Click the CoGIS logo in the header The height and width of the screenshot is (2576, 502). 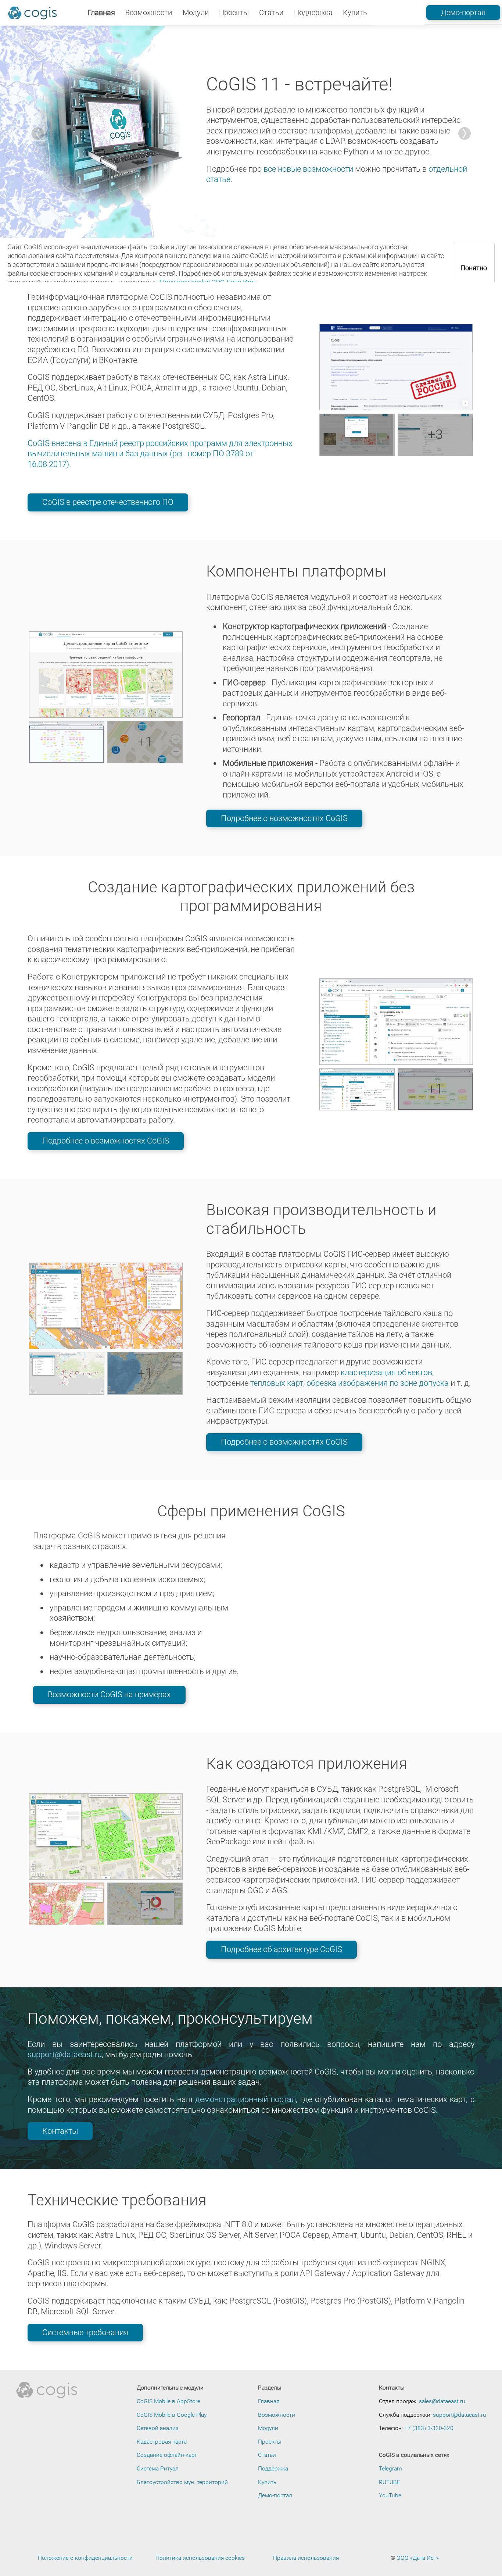[32, 13]
